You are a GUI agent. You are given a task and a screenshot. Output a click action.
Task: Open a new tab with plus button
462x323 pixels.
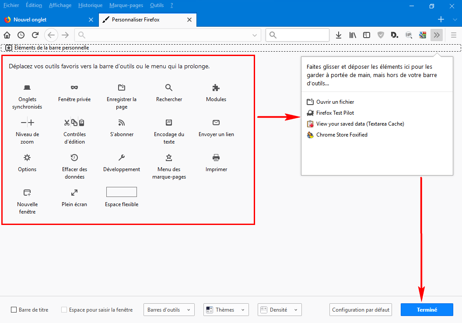pyautogui.click(x=441, y=19)
